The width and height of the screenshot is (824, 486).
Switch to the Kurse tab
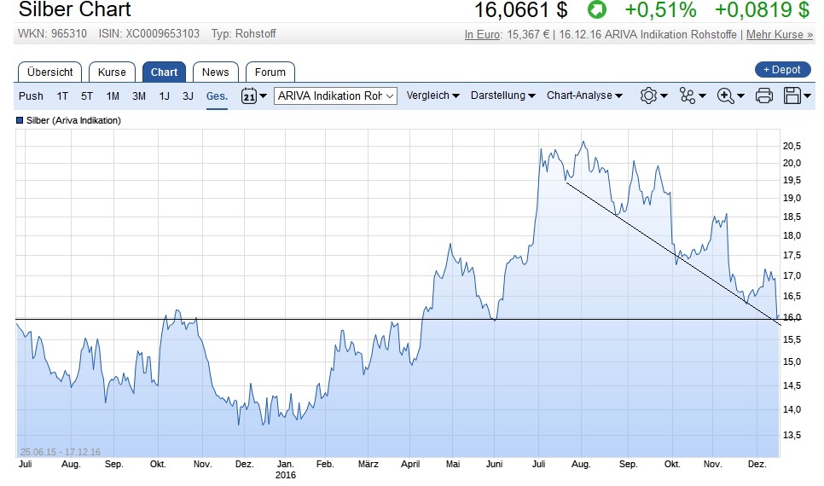click(112, 72)
